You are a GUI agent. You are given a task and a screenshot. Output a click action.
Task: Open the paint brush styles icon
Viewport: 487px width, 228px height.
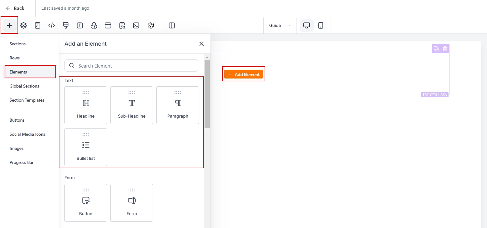[66, 25]
